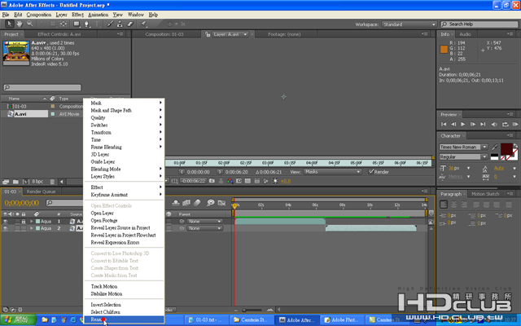Viewport: 521px width, 326px height.
Task: Click the Project panel search field
Action: point(42,87)
